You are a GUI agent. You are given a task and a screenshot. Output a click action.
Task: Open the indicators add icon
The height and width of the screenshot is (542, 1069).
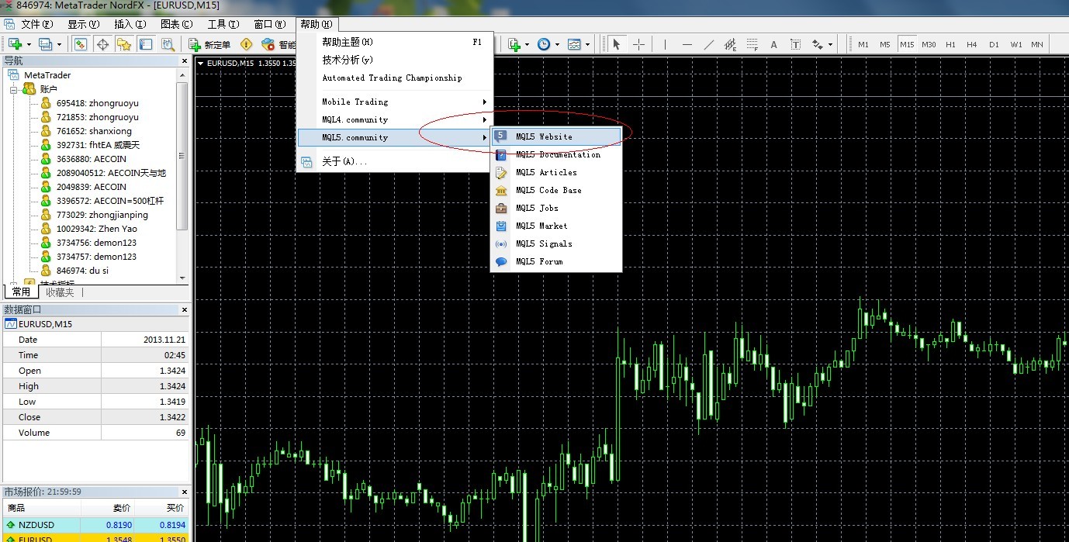pos(514,44)
